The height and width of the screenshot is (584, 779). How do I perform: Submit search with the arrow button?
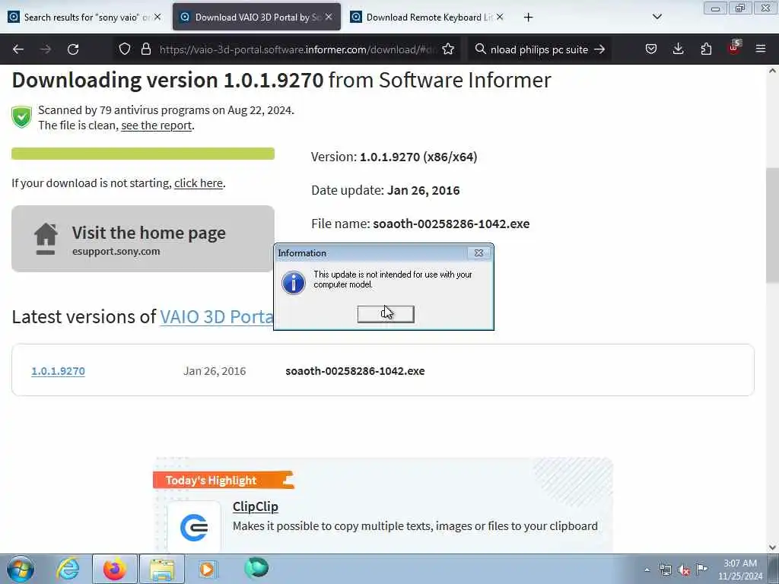point(599,49)
